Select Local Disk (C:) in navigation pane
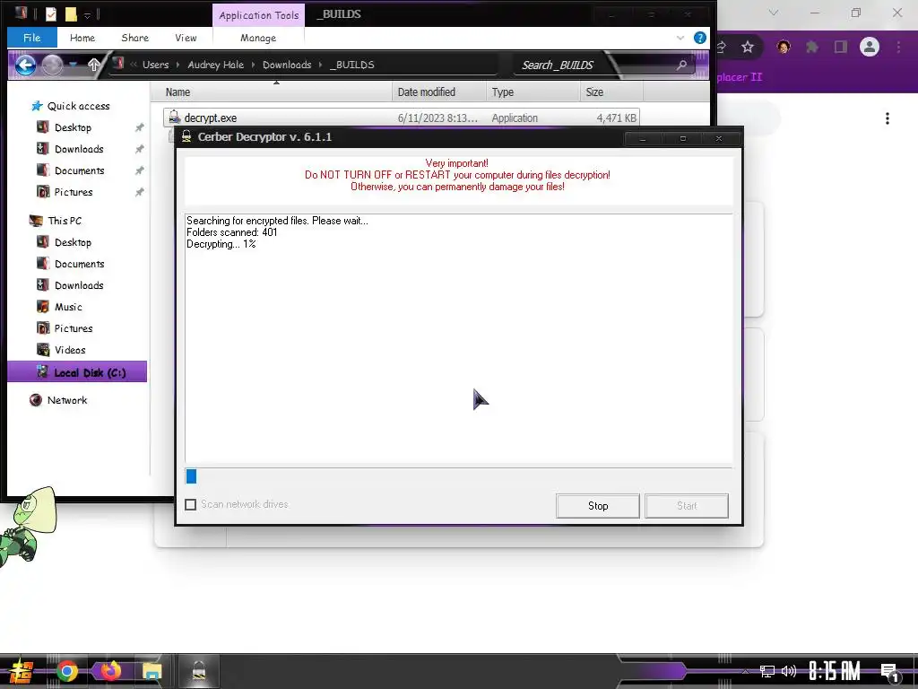918x689 pixels. (77, 372)
